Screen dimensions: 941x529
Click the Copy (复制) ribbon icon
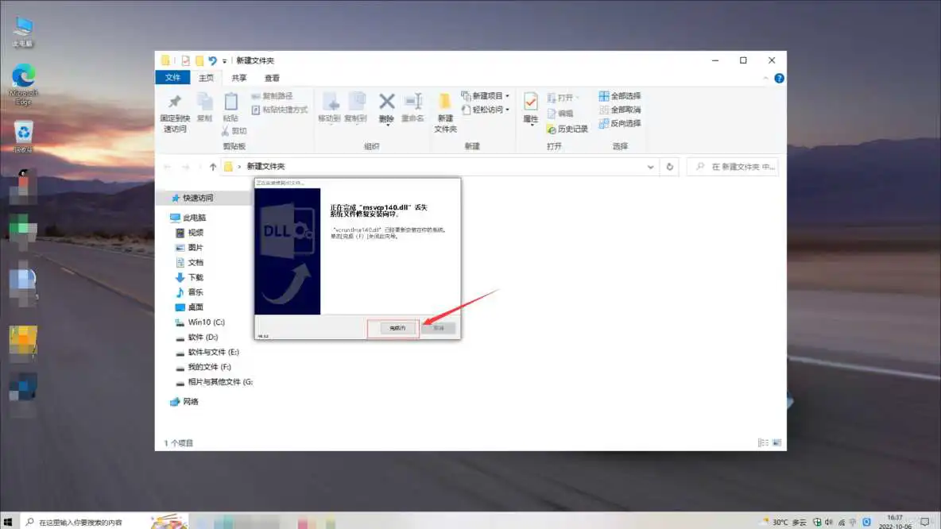tap(203, 104)
